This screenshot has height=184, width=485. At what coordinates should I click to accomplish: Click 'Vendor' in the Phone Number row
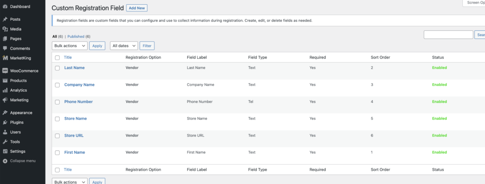tap(132, 102)
